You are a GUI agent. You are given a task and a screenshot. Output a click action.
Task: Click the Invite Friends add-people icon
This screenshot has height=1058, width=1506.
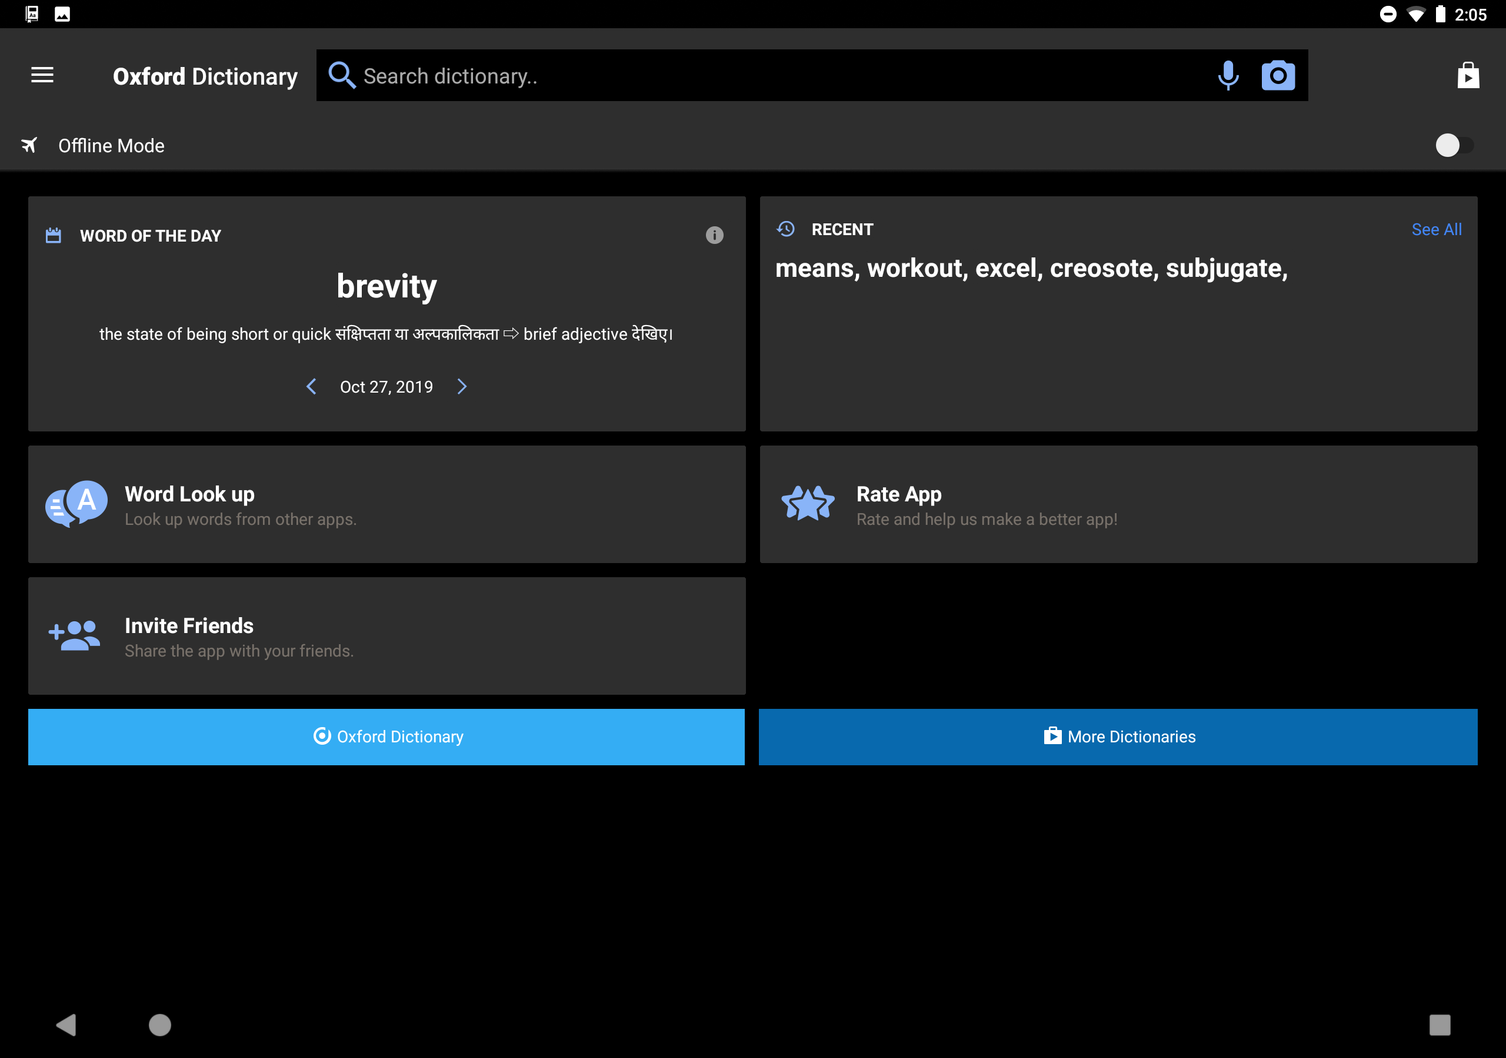click(x=75, y=634)
